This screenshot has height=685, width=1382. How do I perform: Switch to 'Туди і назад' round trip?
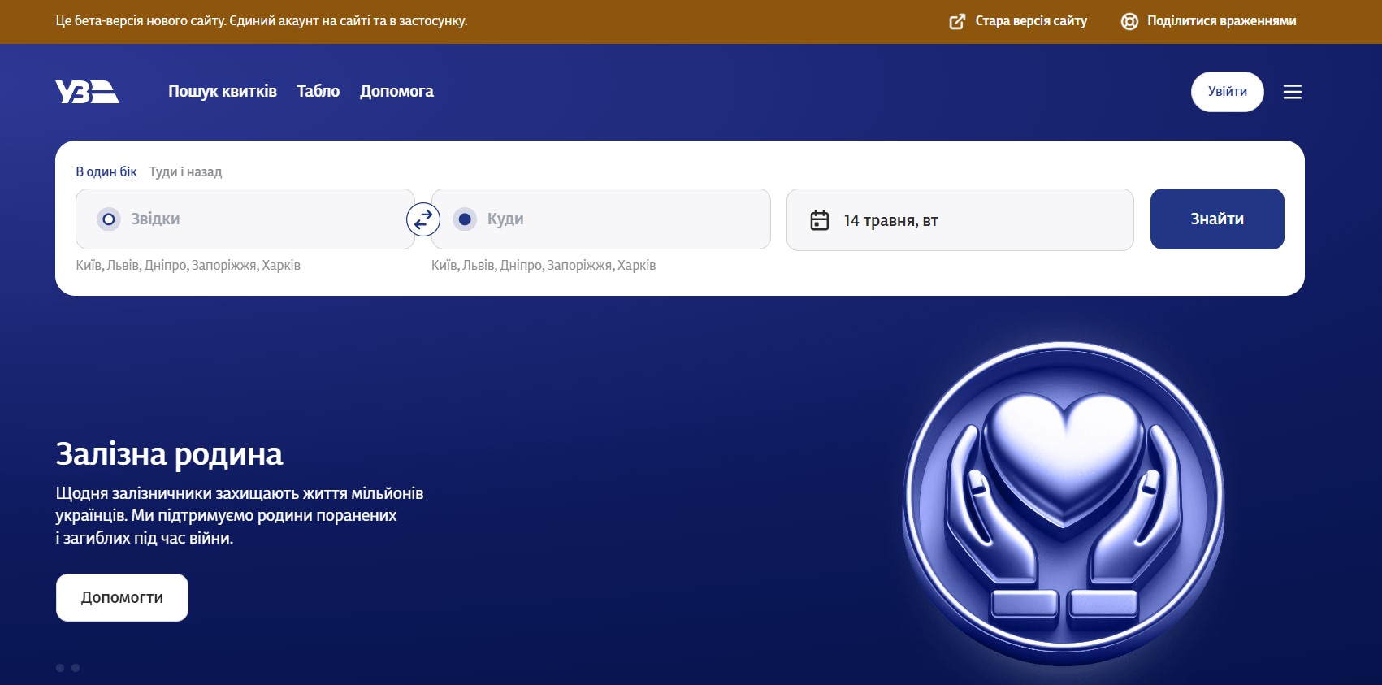click(185, 171)
